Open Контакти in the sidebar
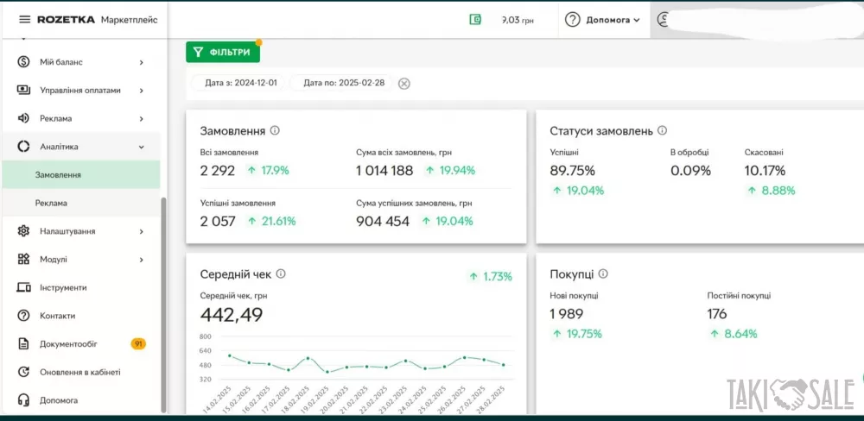The height and width of the screenshot is (421, 864). coord(57,316)
